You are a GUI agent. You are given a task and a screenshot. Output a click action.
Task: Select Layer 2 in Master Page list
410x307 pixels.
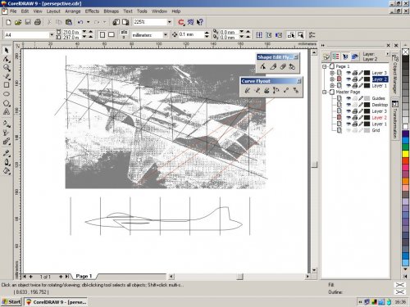point(379,118)
